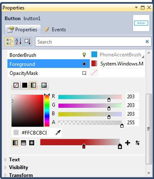
Task: Select the Solid color brush icon
Action: (x=25, y=85)
